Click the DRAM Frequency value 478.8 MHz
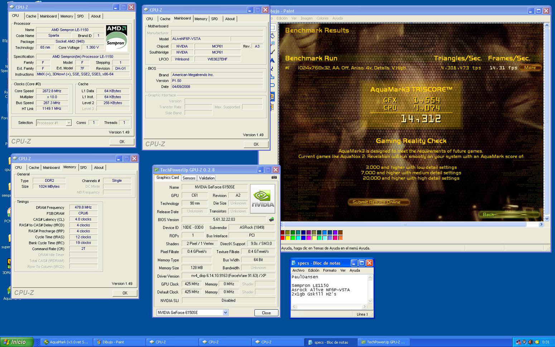This screenshot has height=347, width=555. tap(83, 207)
